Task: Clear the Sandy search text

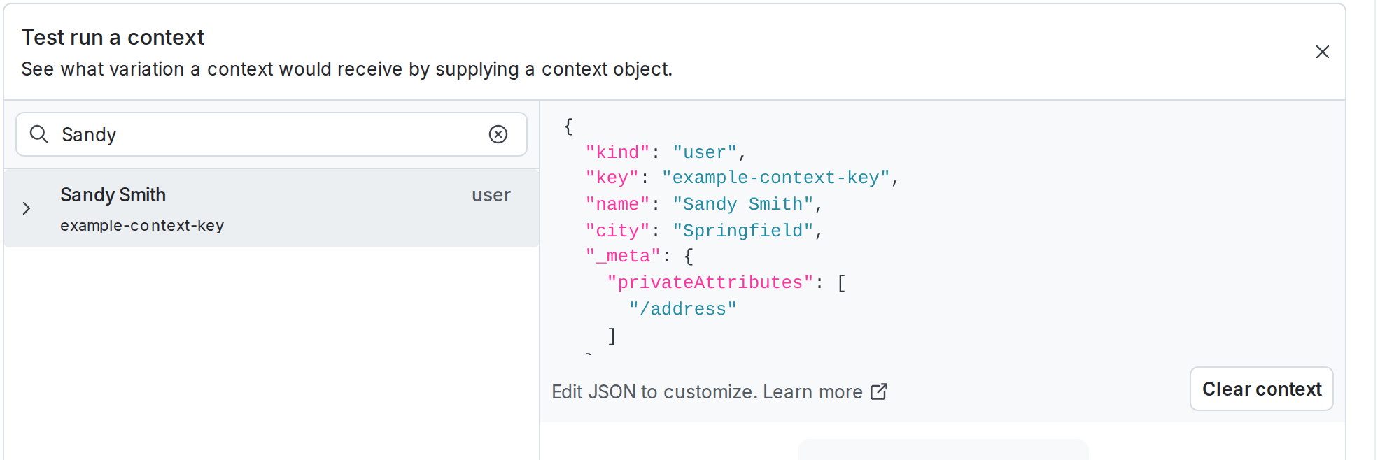Action: tap(498, 134)
